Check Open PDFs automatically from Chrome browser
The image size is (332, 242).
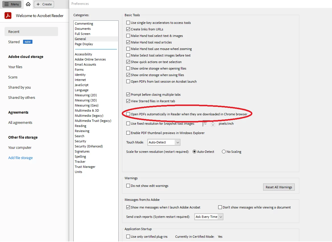128,114
